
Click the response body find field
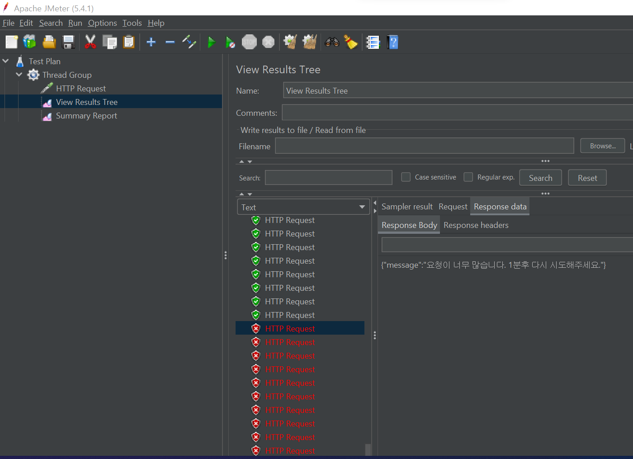(x=507, y=245)
